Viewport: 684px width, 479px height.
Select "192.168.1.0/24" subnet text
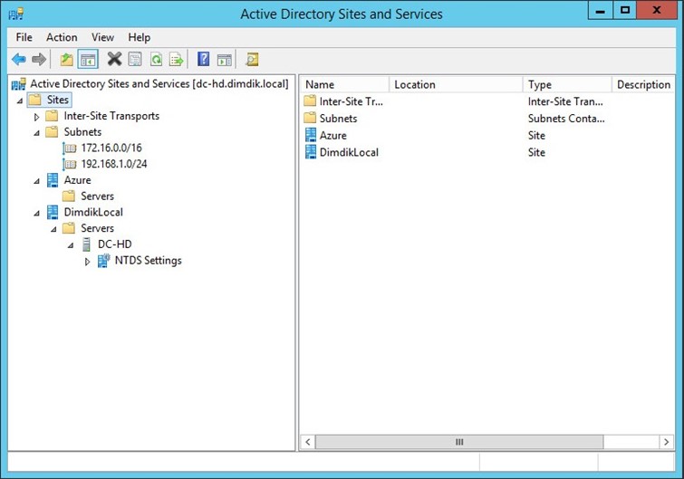pyautogui.click(x=114, y=164)
